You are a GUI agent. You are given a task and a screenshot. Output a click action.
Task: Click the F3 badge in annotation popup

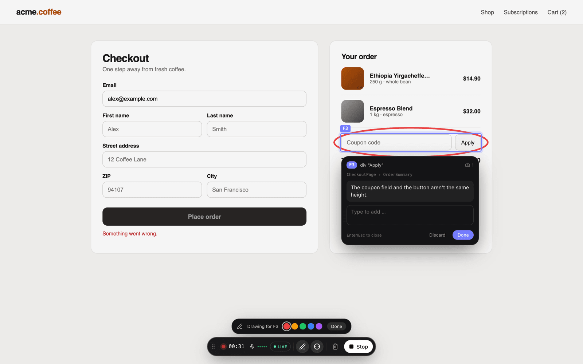pyautogui.click(x=352, y=165)
